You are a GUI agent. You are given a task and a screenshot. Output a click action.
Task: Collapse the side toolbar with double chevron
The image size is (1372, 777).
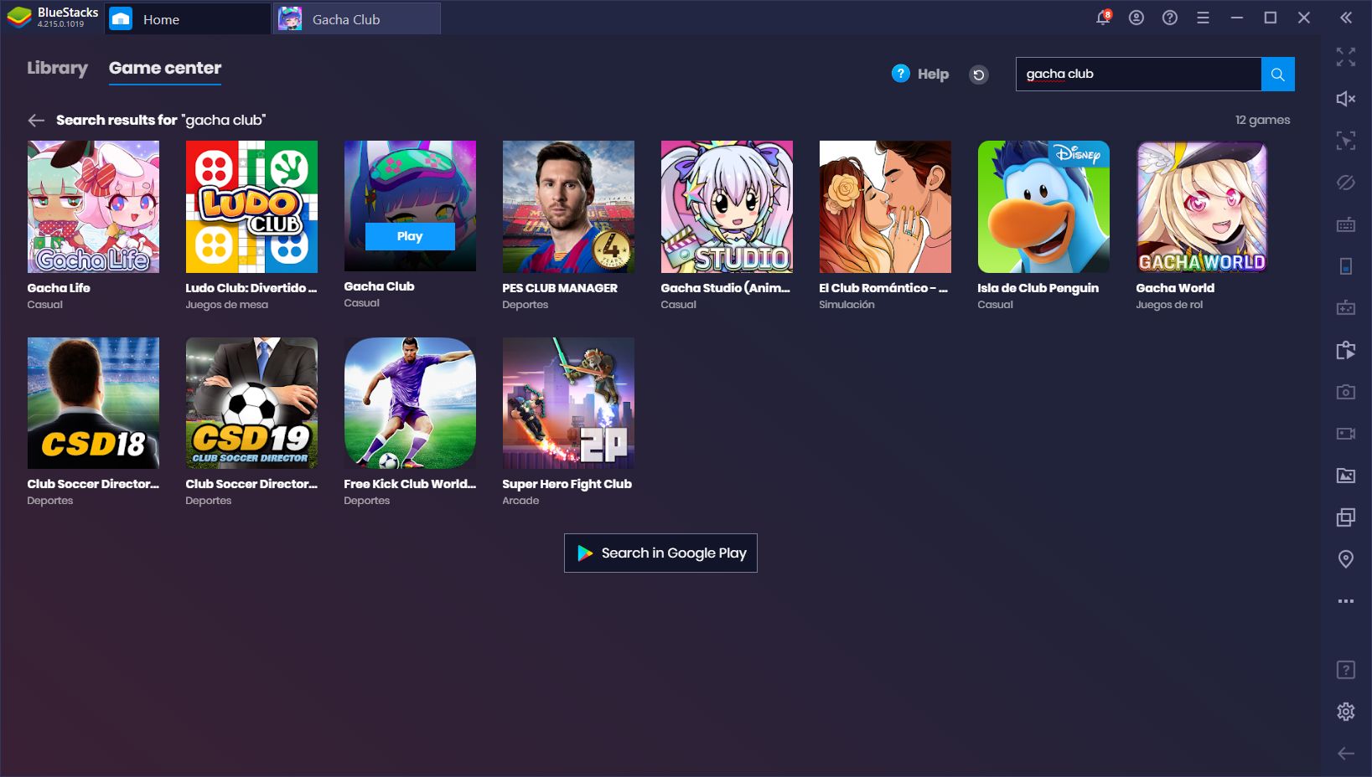[1346, 18]
